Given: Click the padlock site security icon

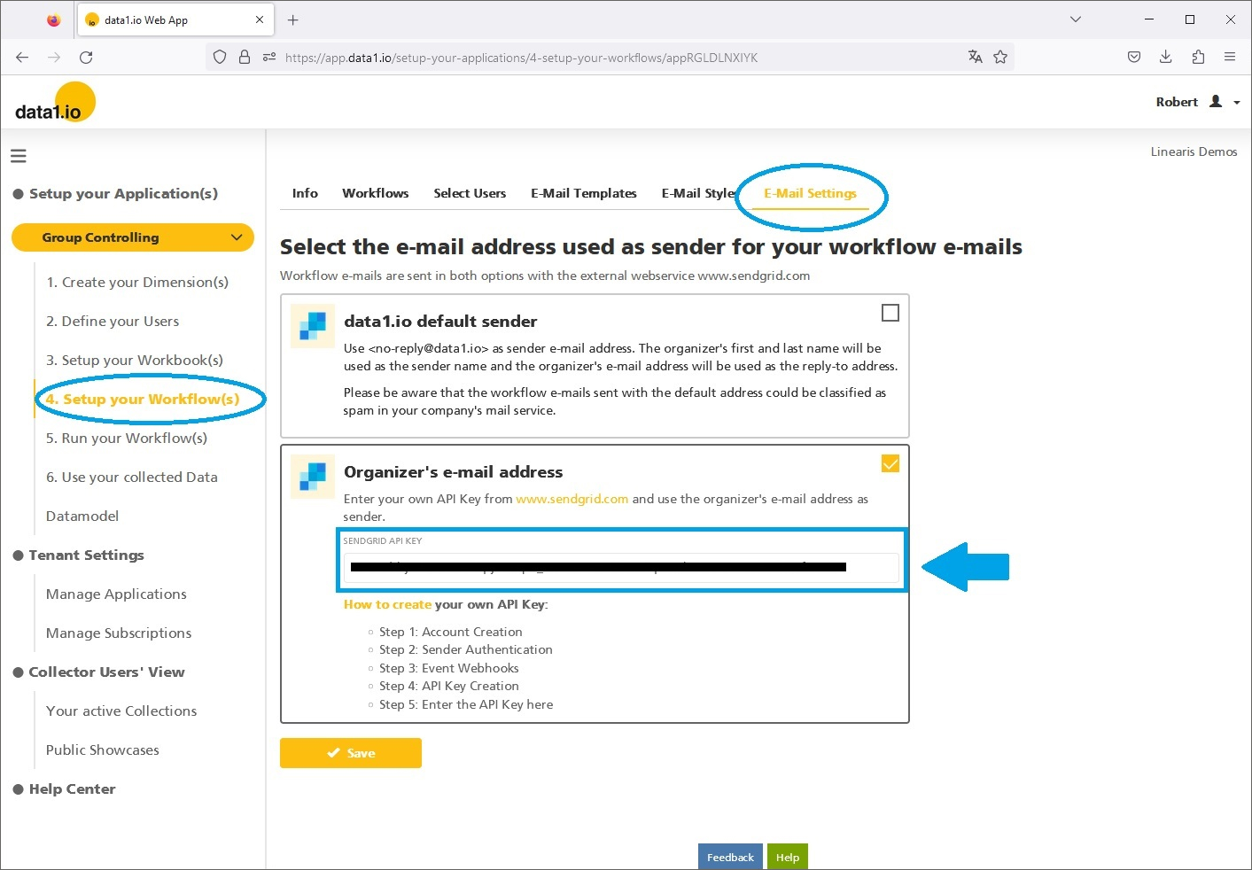Looking at the screenshot, I should (245, 57).
